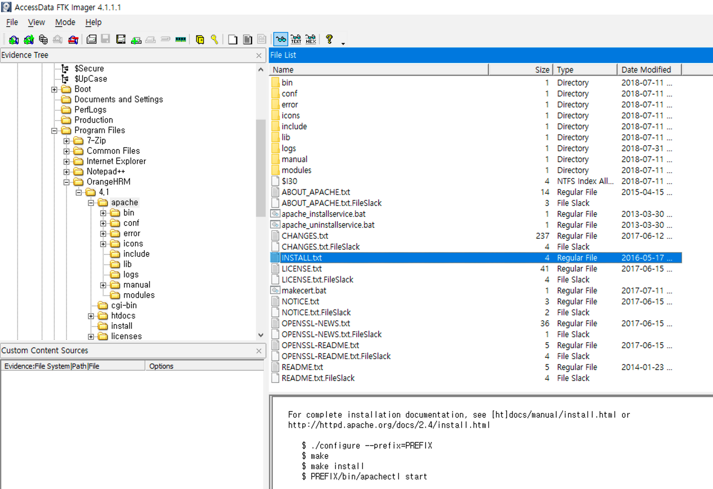713x489 pixels.
Task: Select the CHANGES.txt file
Action: (305, 236)
